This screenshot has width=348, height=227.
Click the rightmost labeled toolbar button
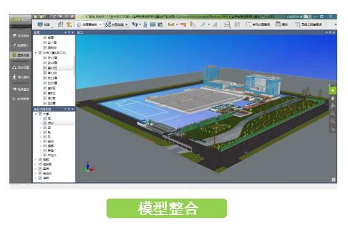coord(308,25)
